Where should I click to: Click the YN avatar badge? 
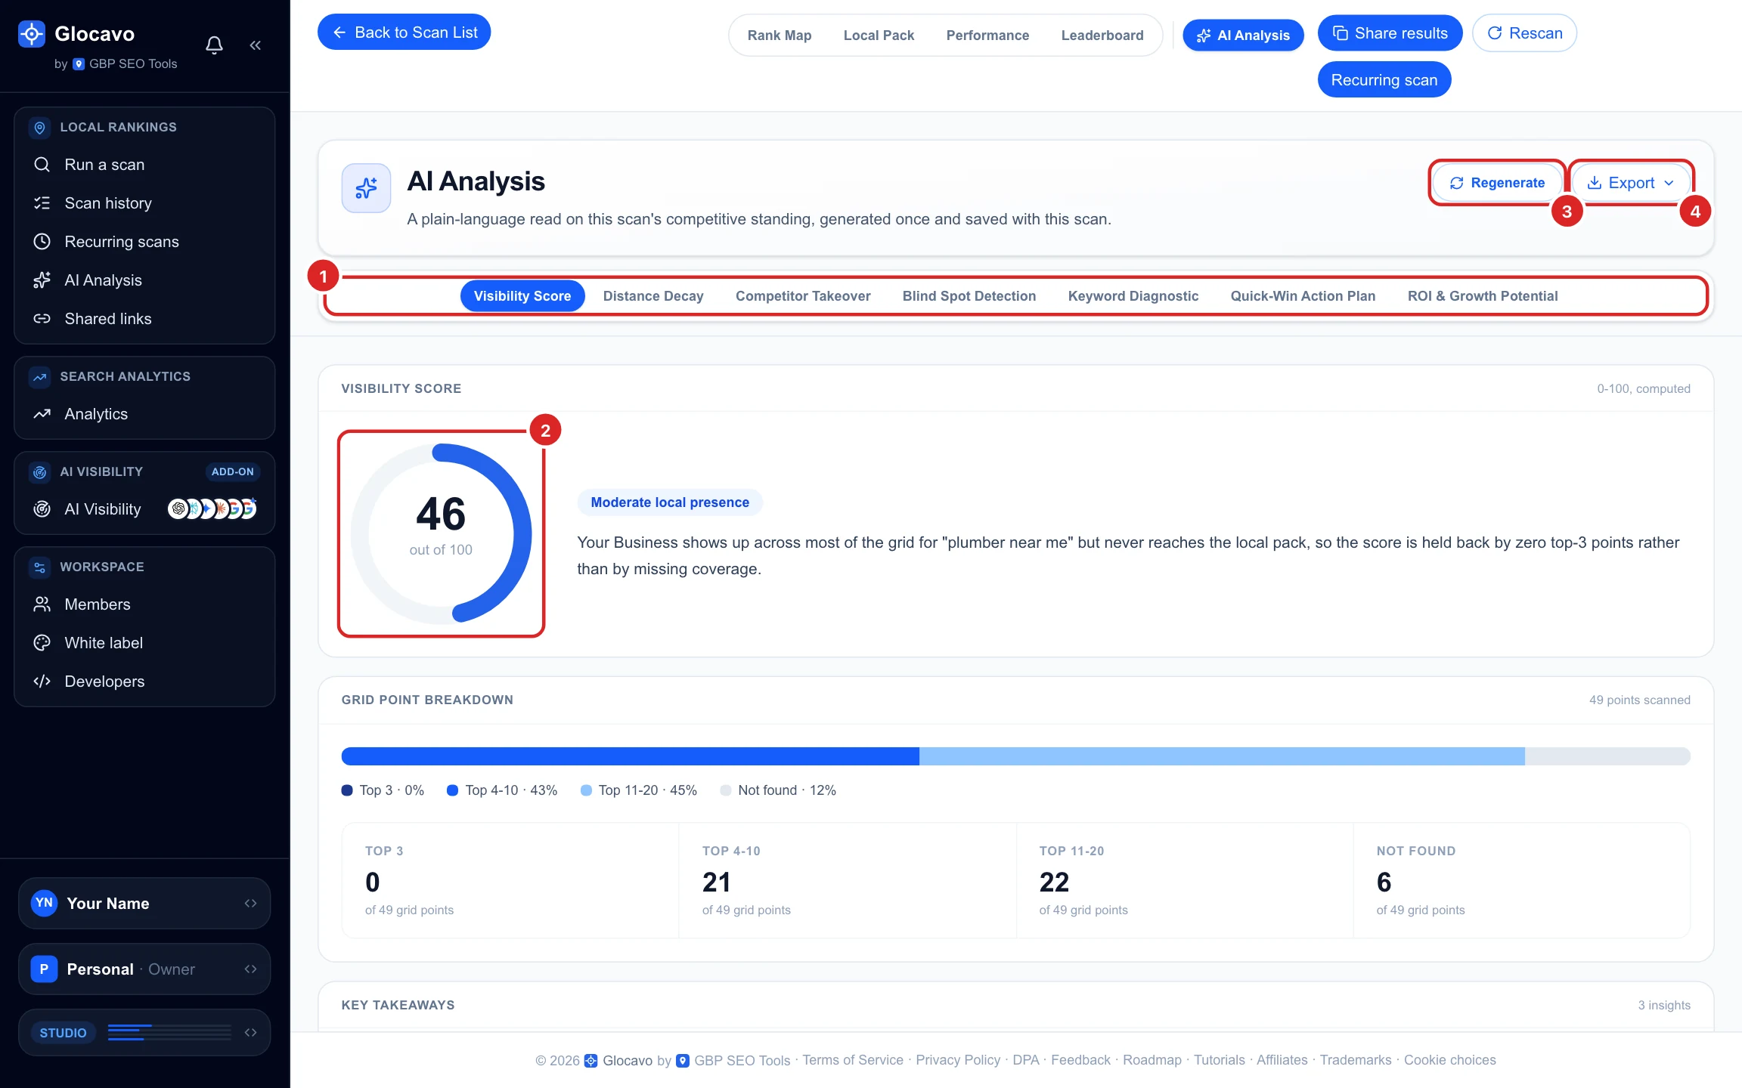(x=45, y=903)
